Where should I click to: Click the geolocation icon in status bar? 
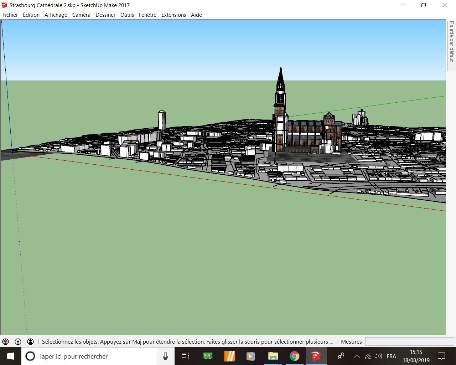(6, 341)
